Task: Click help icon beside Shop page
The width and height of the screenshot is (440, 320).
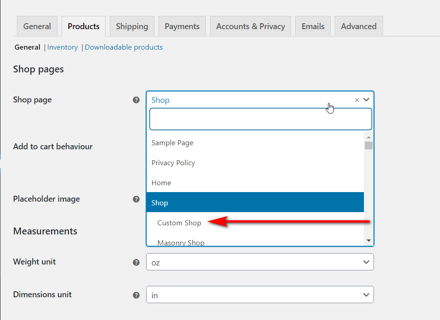Action: pos(136,100)
